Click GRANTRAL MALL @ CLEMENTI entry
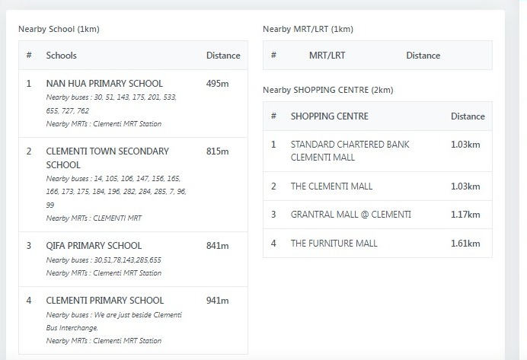The width and height of the screenshot is (527, 360). point(350,215)
